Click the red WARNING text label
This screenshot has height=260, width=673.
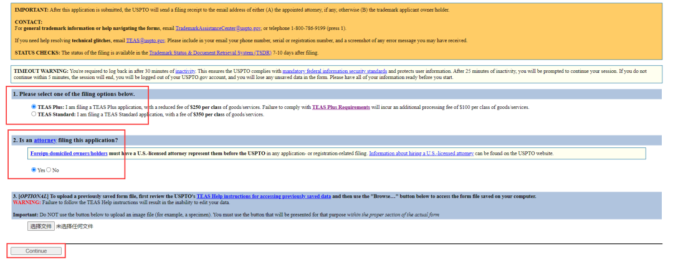click(27, 202)
